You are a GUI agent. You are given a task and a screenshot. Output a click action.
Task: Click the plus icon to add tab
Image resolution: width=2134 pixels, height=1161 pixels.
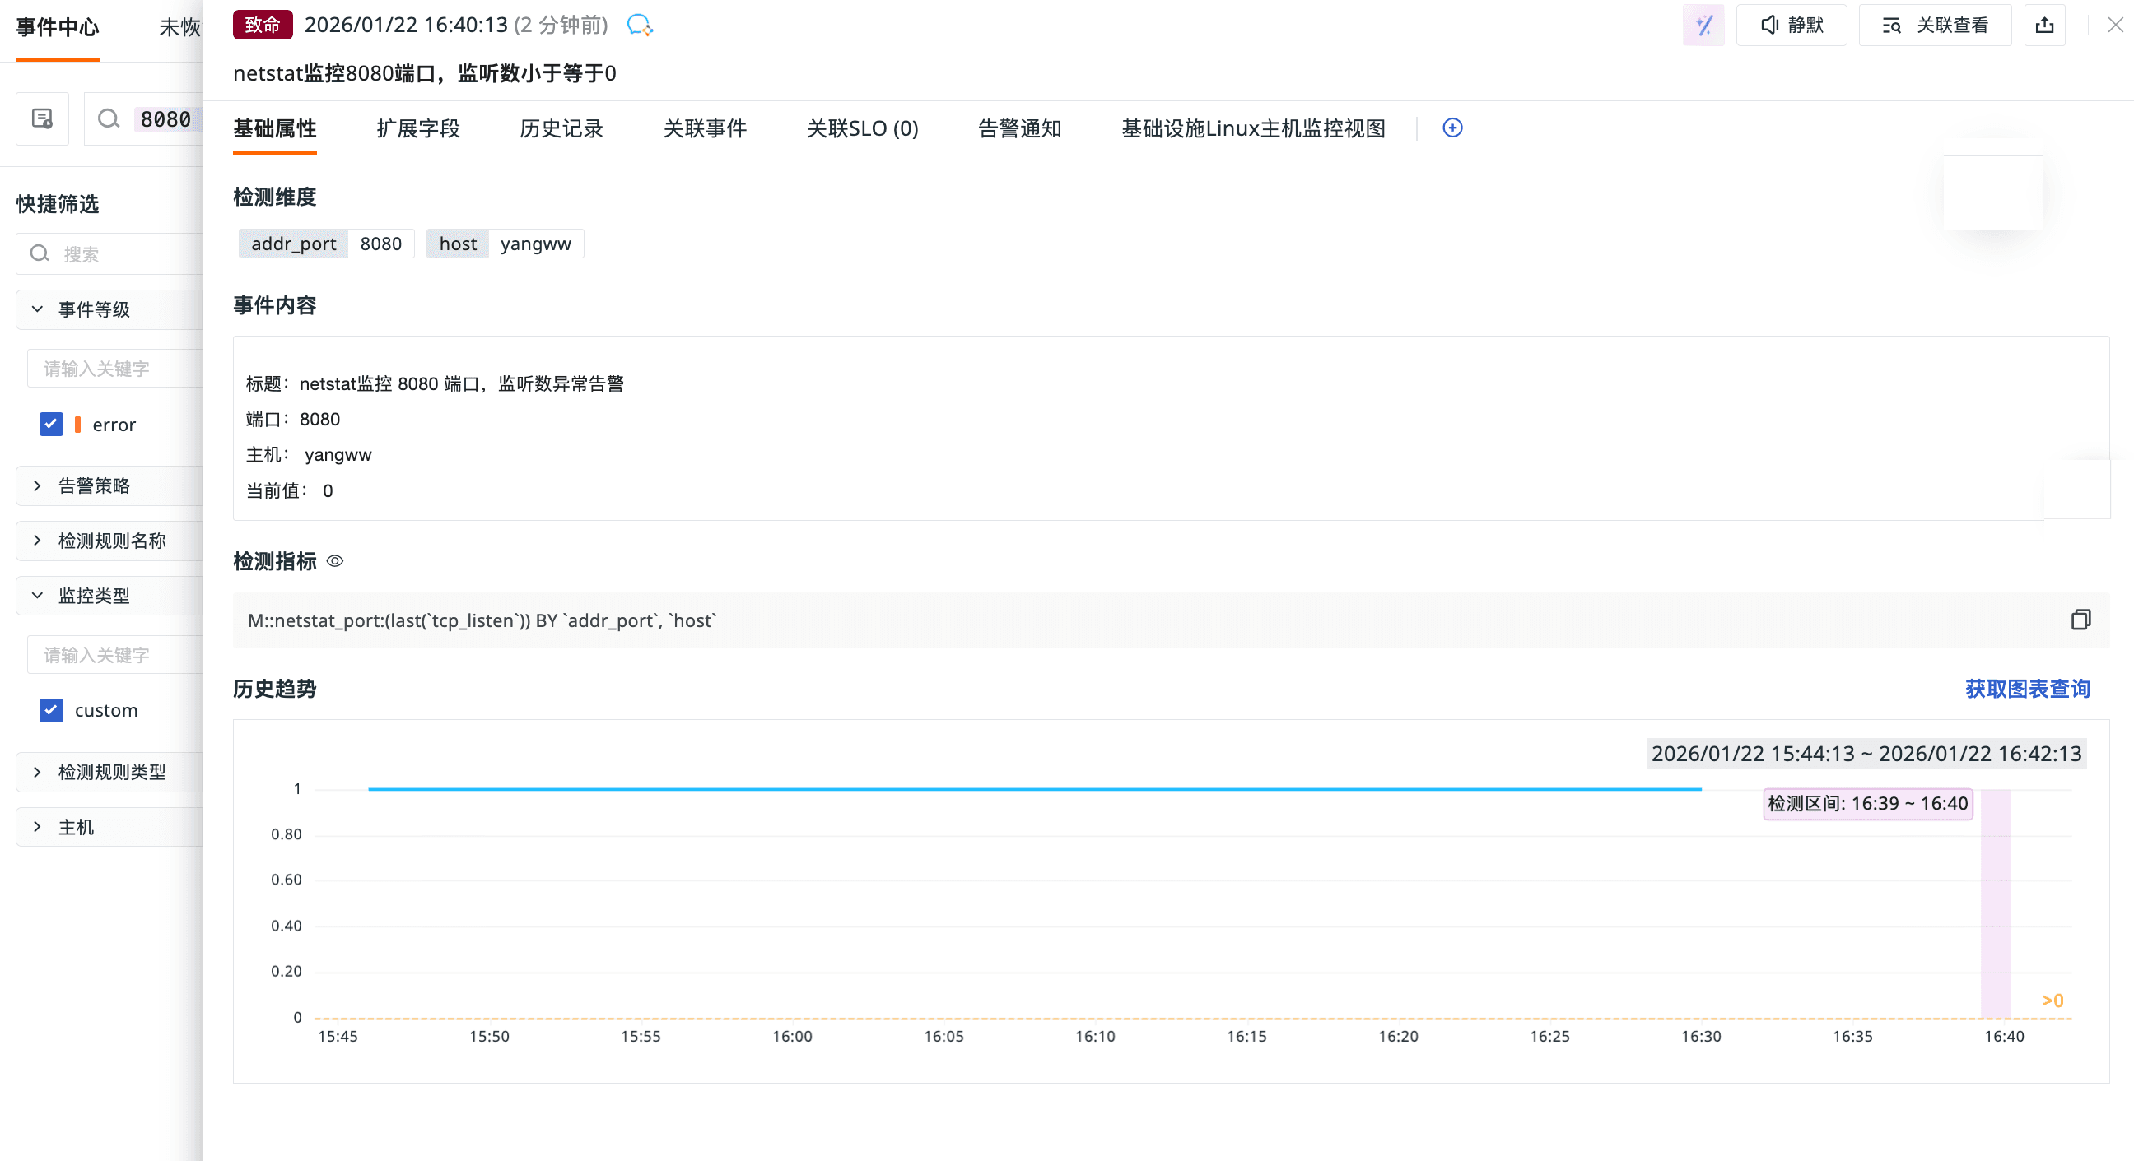1451,128
